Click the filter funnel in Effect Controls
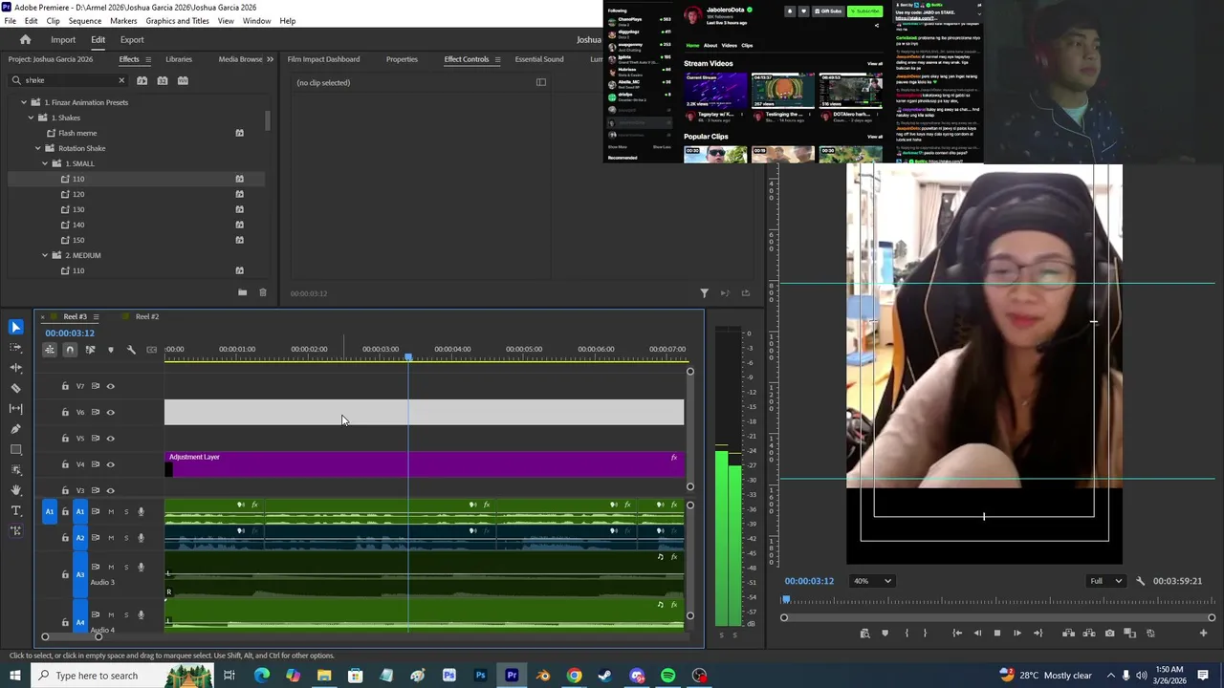The height and width of the screenshot is (688, 1224). [x=704, y=293]
